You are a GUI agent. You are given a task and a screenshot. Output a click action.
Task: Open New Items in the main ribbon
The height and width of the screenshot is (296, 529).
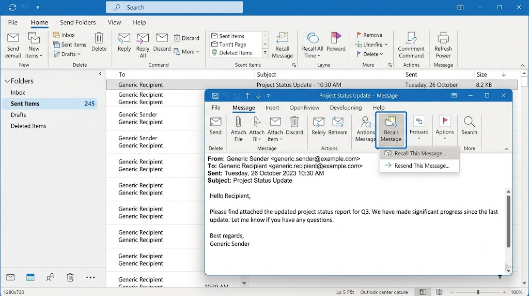click(x=34, y=46)
